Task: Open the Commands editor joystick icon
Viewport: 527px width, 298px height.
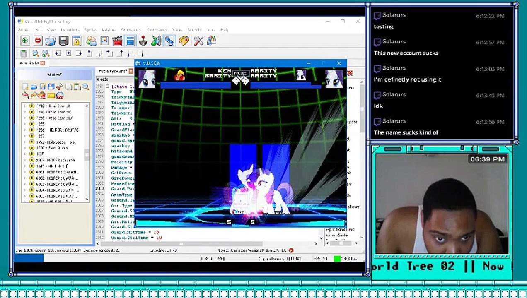Action: 143,41
